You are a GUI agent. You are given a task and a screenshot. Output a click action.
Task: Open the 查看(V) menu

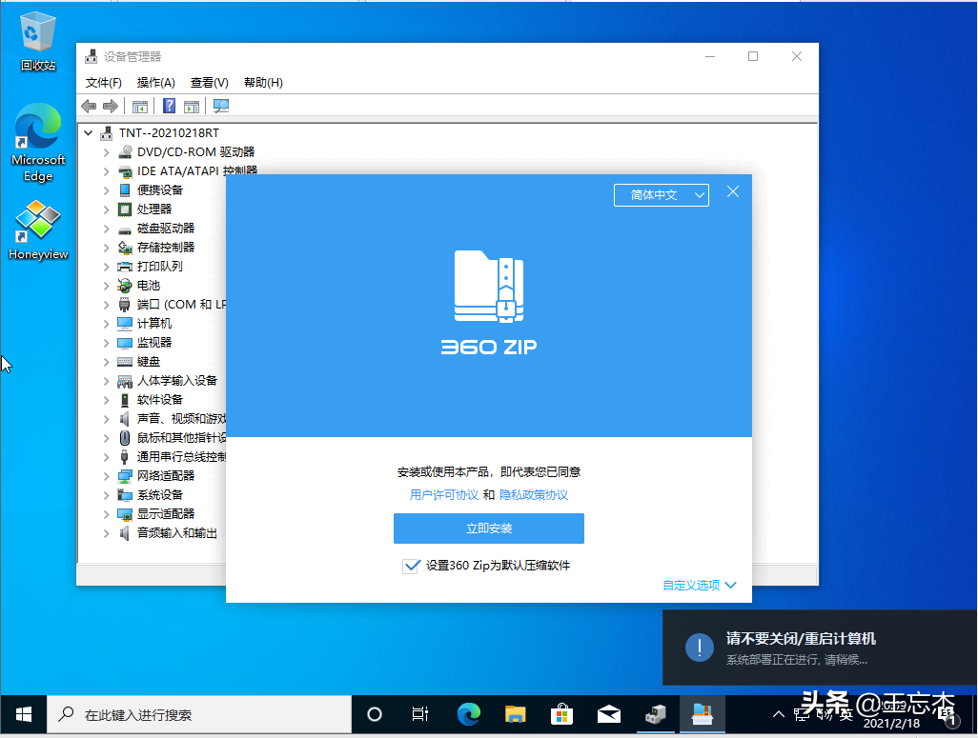209,82
